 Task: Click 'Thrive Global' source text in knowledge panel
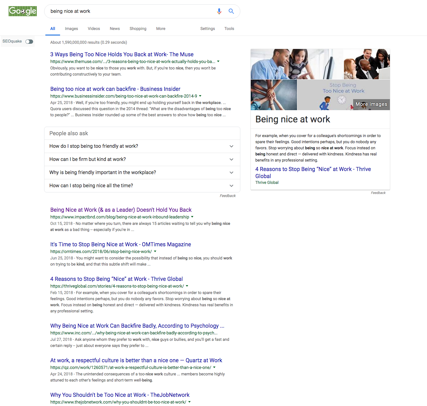click(267, 183)
